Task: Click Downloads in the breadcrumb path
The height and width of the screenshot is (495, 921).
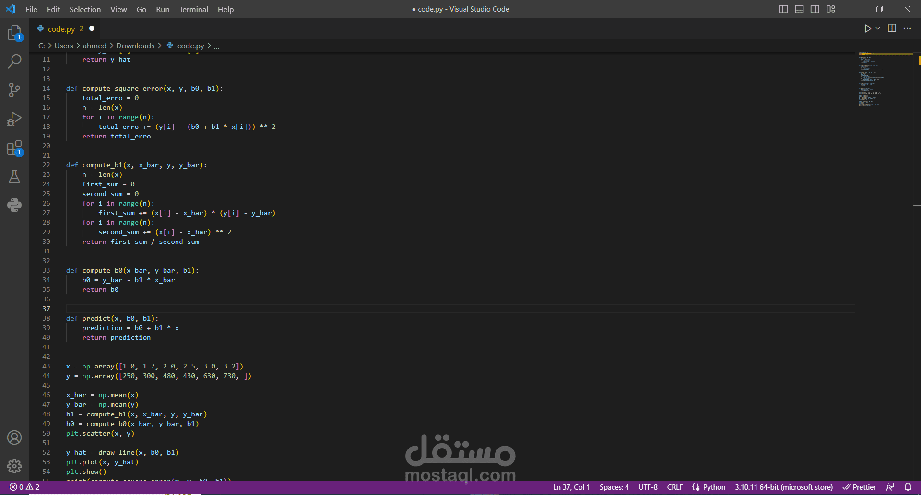Action: (x=135, y=46)
